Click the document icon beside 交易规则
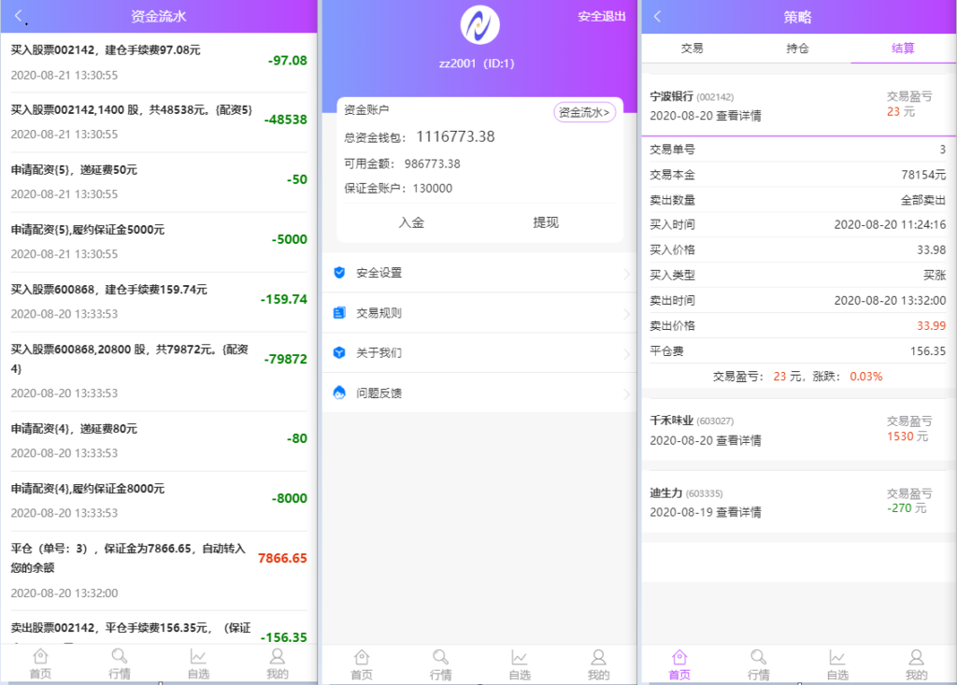 click(339, 312)
